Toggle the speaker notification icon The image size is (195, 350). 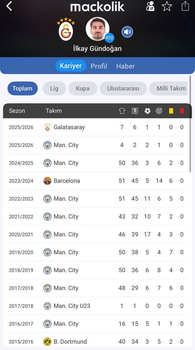tap(127, 32)
